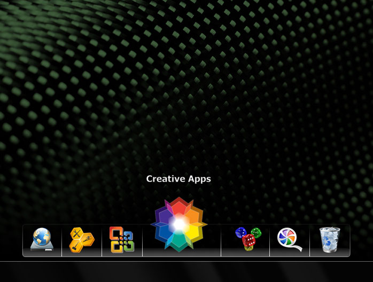The image size is (373, 282).
Task: Click the green die in games icon
Action: 256,232
